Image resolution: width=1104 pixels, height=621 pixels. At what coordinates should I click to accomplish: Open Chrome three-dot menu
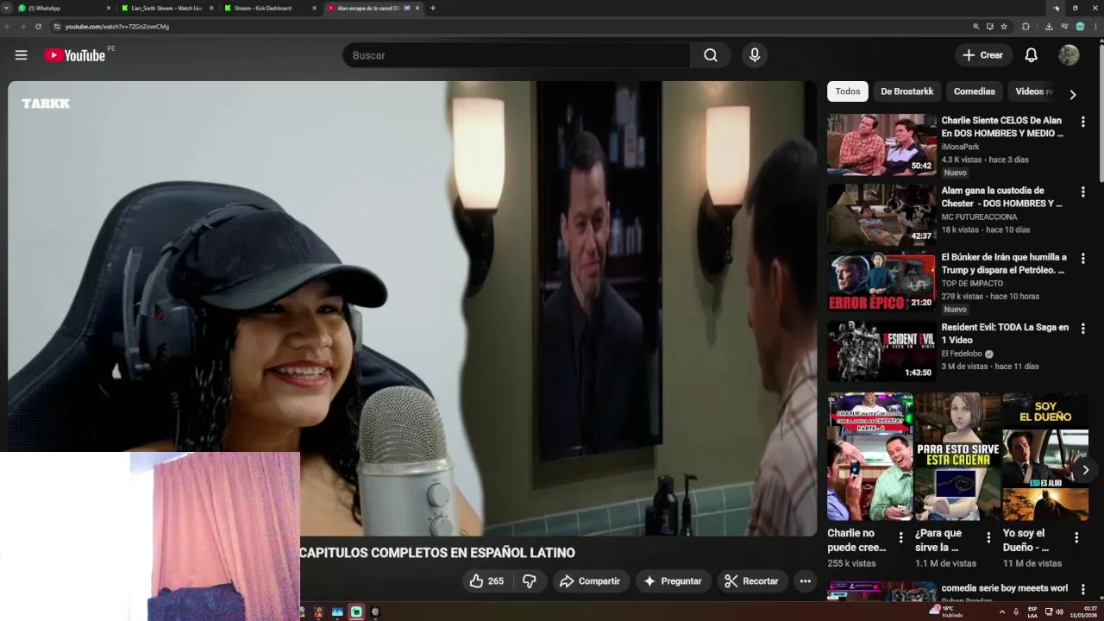1095,27
